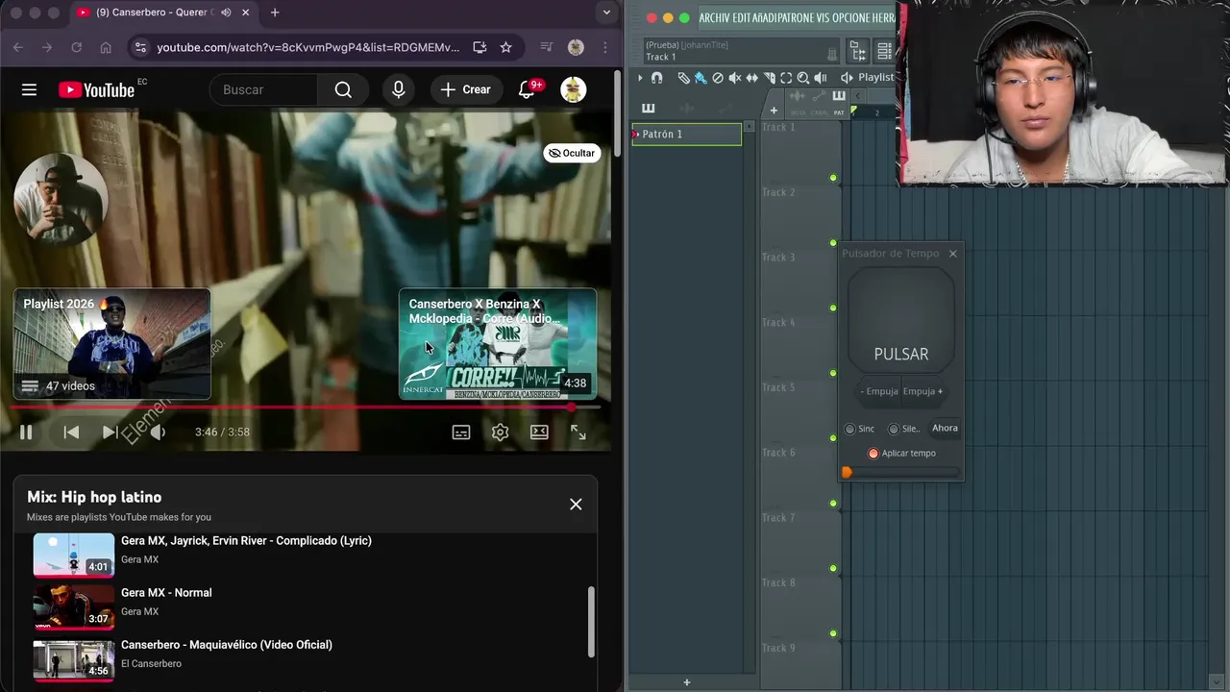Image resolution: width=1230 pixels, height=692 pixels.
Task: Select the Slice tool in playlist toolbar
Action: coord(770,78)
